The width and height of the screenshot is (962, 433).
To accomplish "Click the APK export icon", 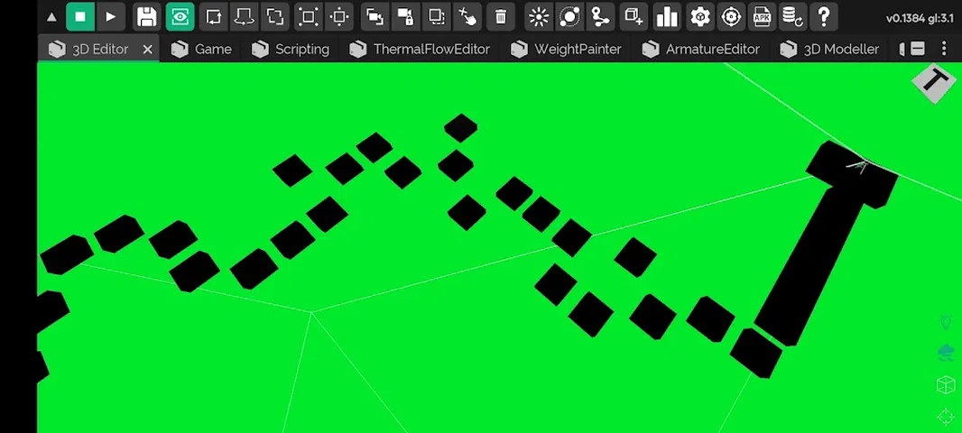I will pos(763,16).
